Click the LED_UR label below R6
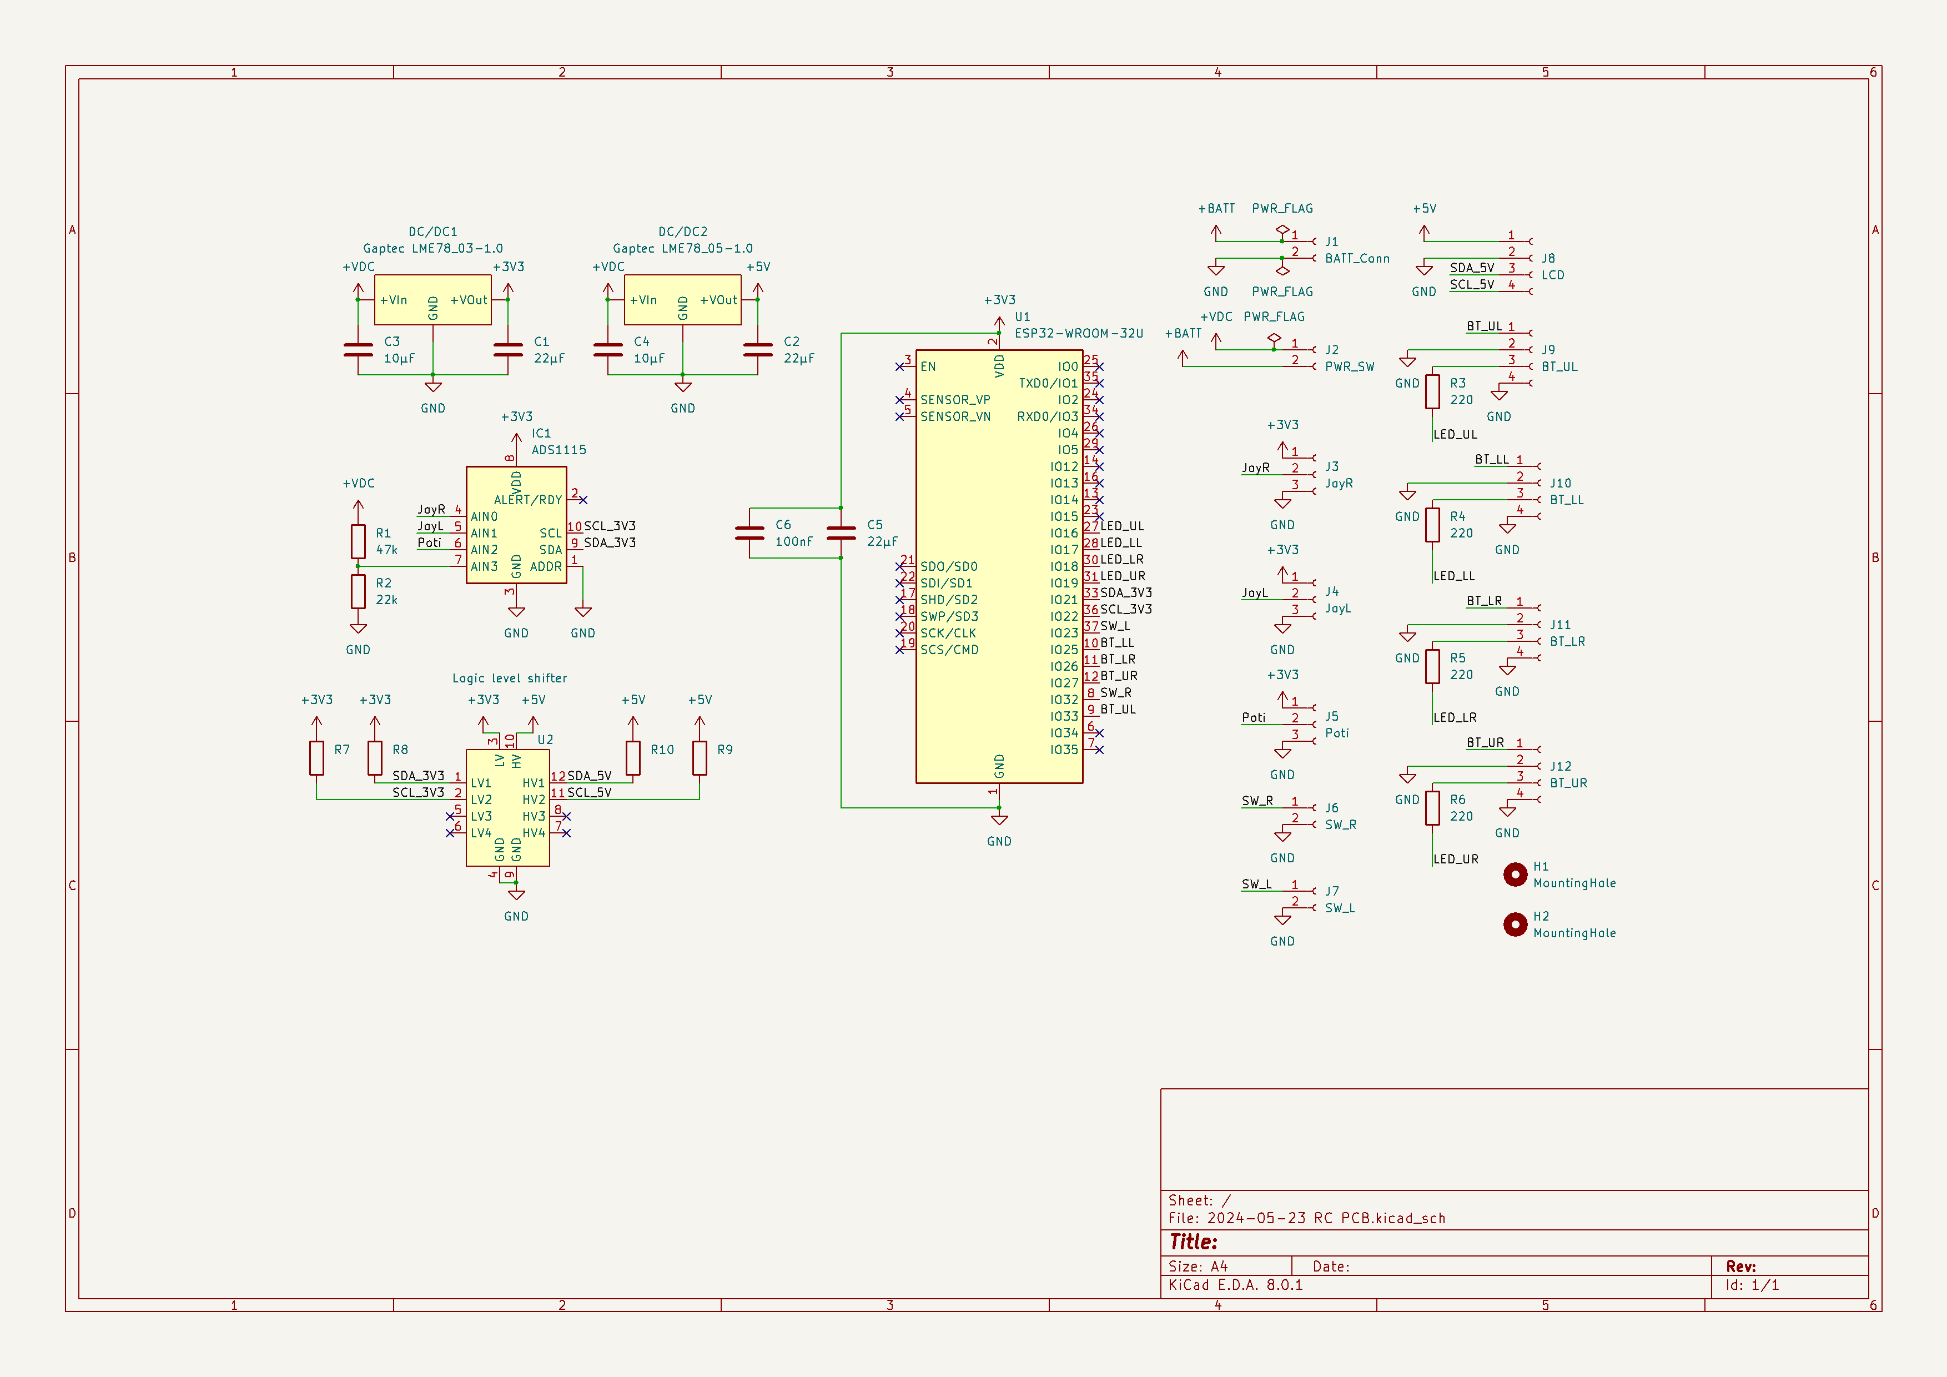 (x=1455, y=859)
